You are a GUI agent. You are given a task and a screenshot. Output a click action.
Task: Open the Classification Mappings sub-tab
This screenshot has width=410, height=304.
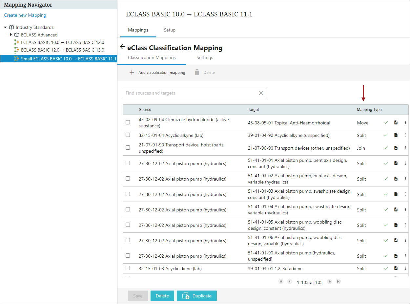pos(152,57)
